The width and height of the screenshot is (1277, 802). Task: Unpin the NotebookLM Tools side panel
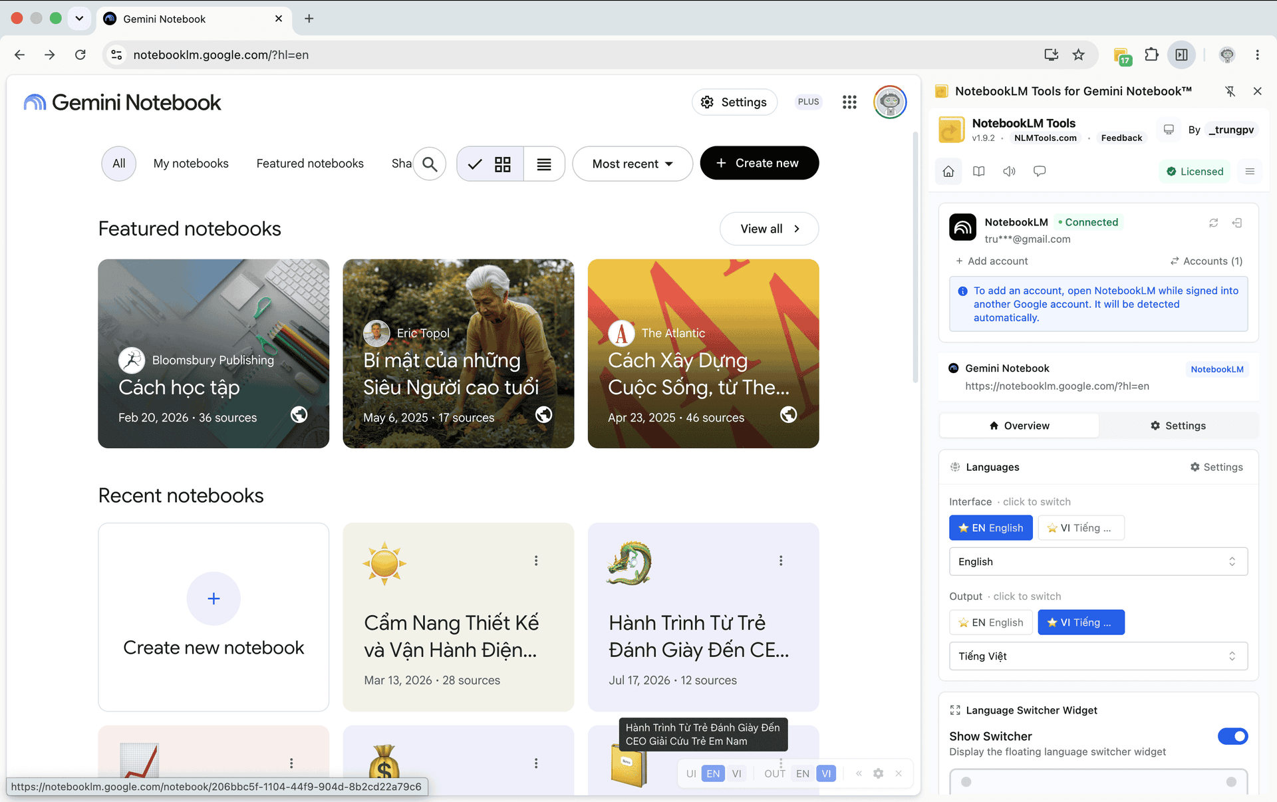click(x=1230, y=91)
